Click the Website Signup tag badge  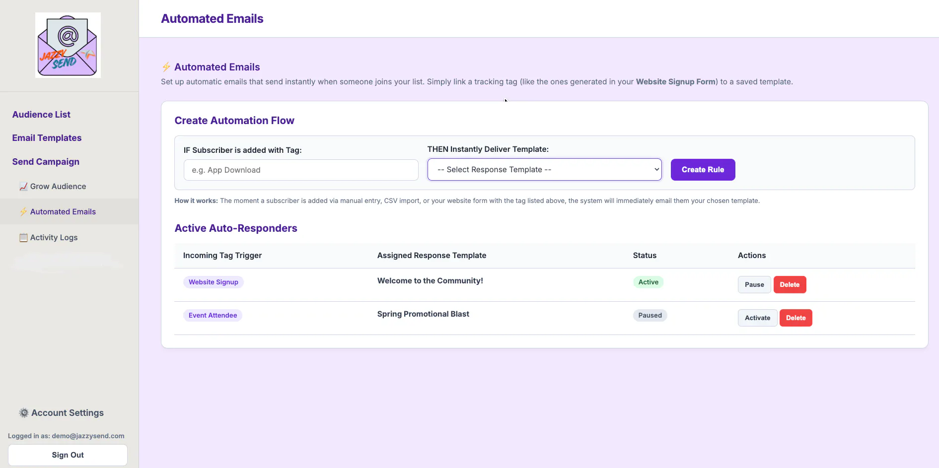click(214, 282)
